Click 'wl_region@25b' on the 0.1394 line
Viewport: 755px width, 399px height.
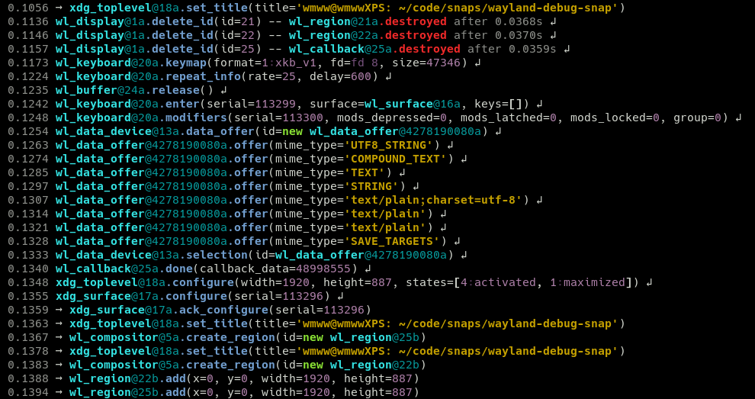(114, 392)
